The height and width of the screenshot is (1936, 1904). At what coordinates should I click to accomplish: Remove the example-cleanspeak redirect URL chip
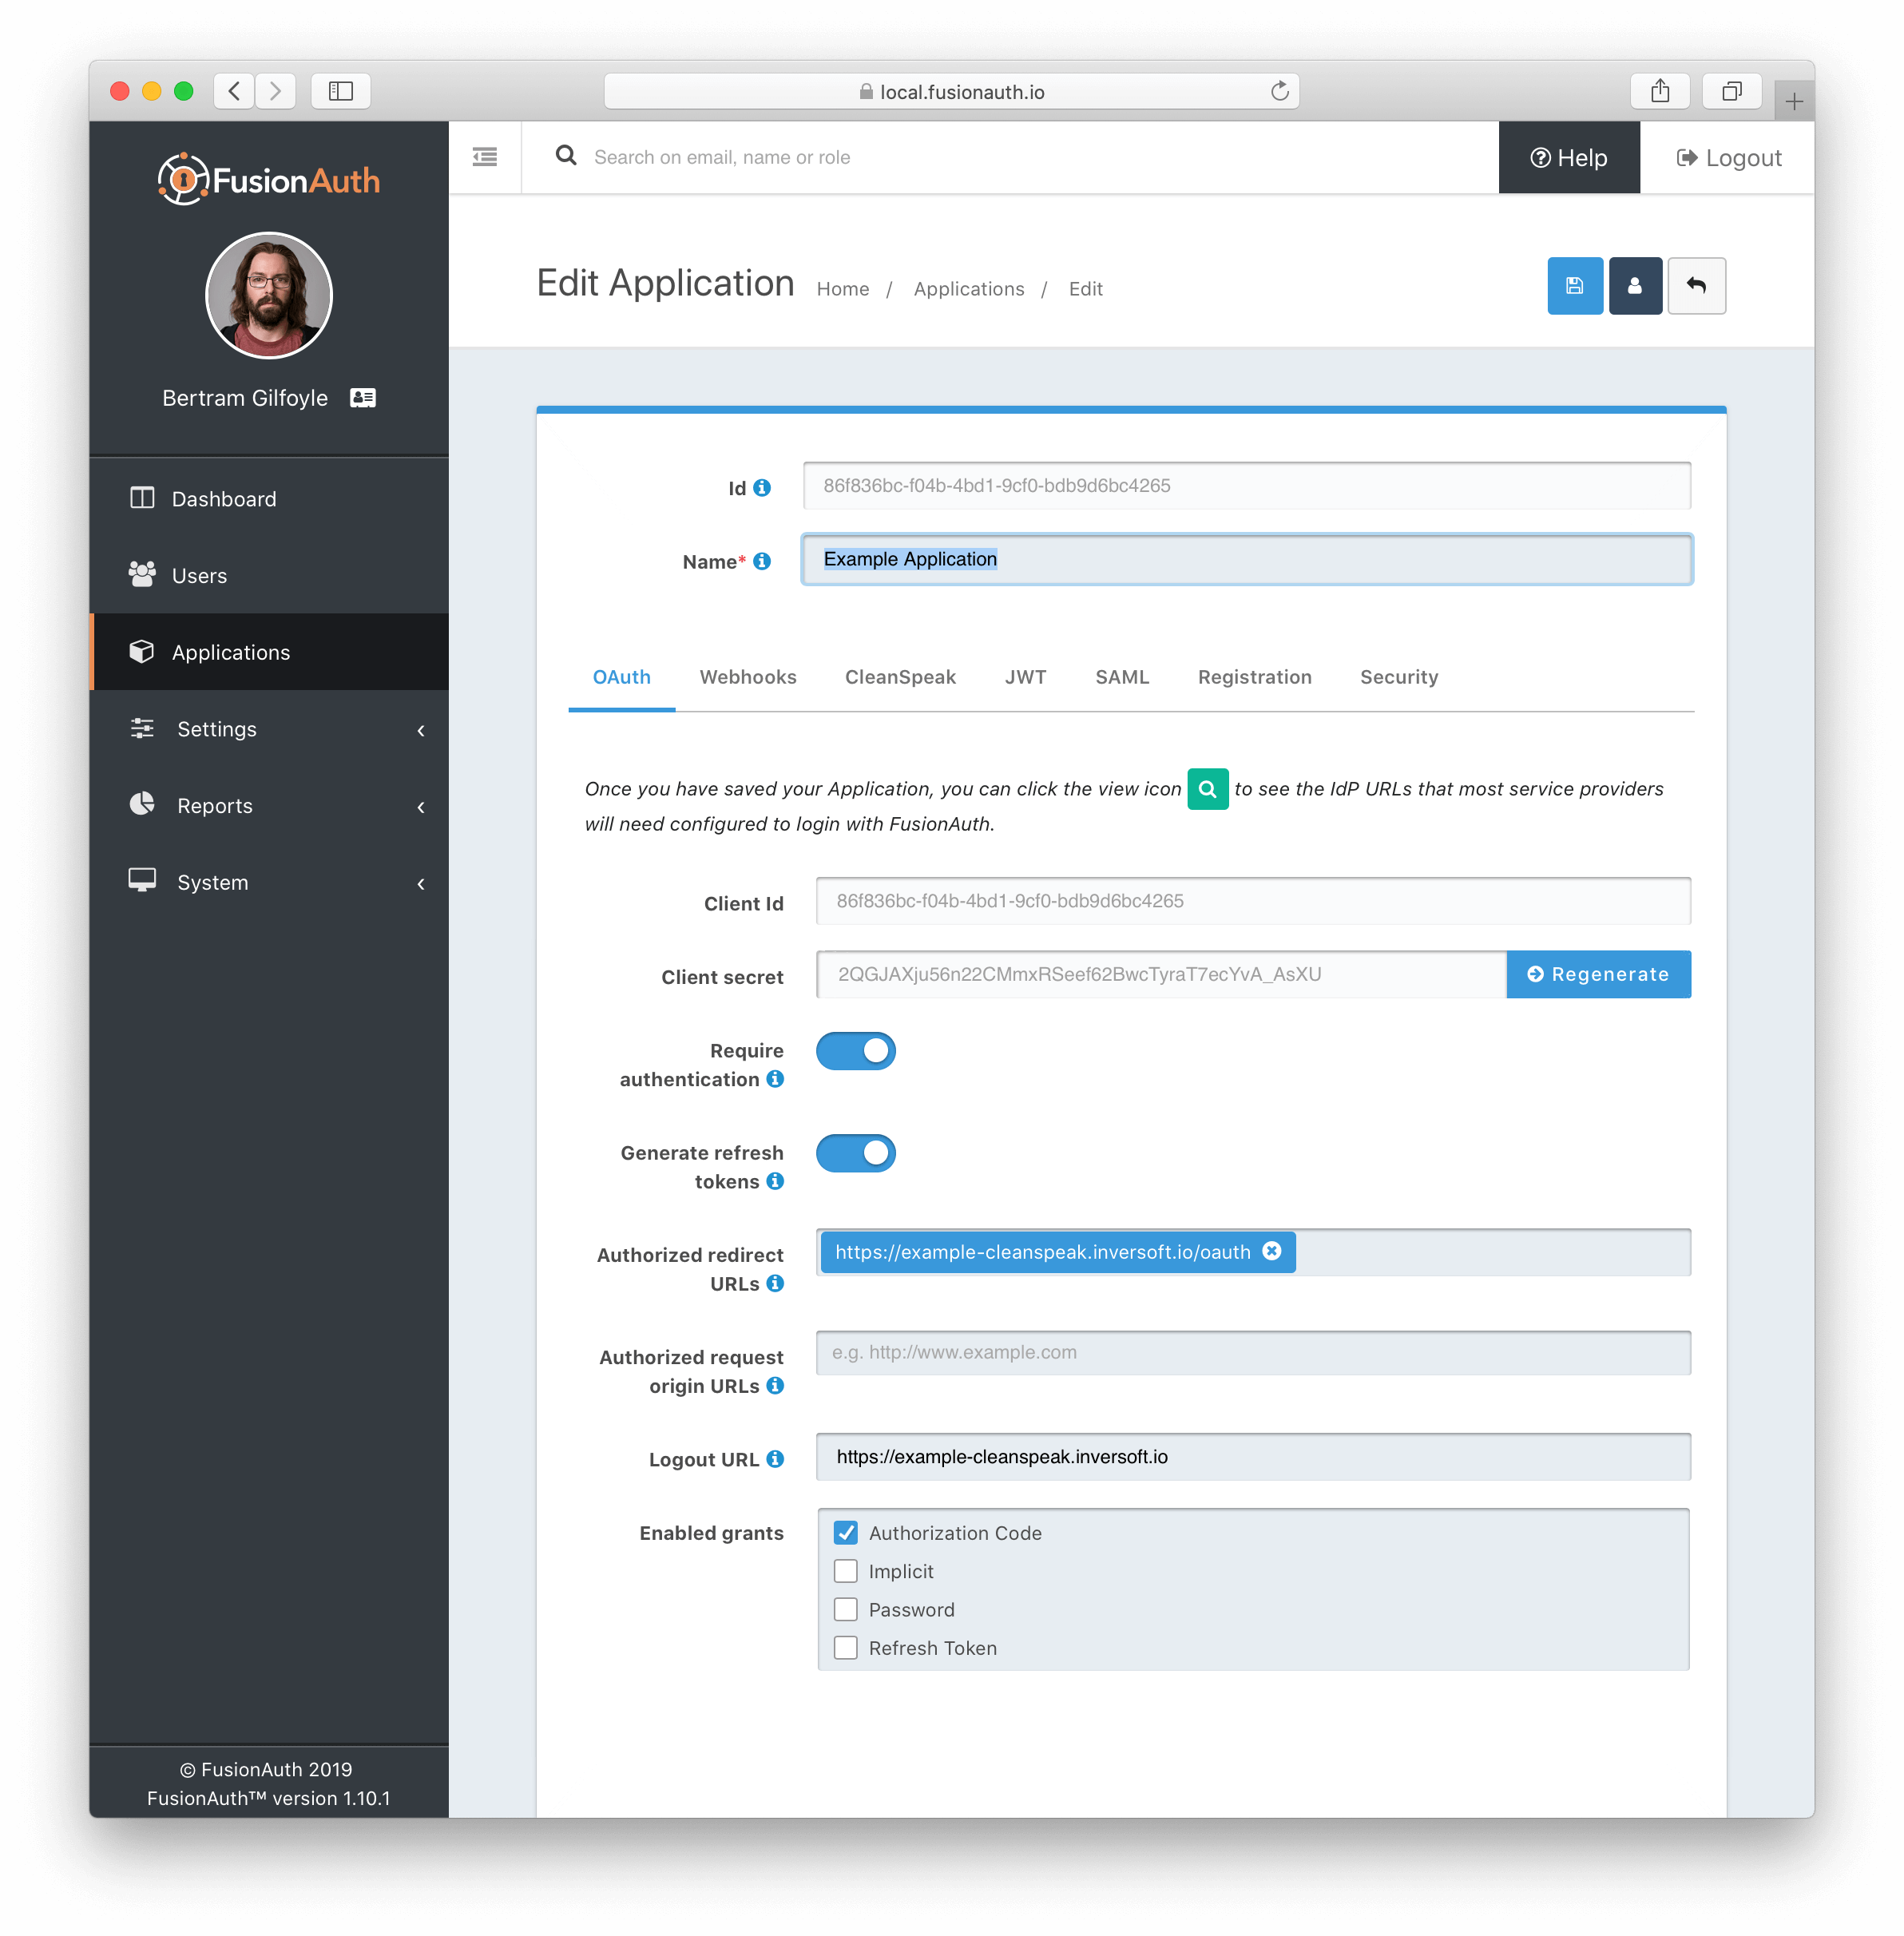pyautogui.click(x=1272, y=1251)
